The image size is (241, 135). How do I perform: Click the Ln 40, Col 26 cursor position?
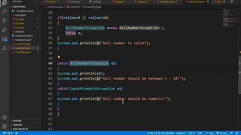pyautogui.click(x=160, y=133)
